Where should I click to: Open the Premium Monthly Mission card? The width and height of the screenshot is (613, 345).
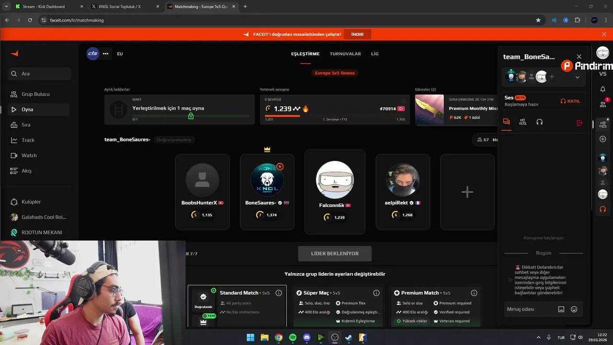456,110
